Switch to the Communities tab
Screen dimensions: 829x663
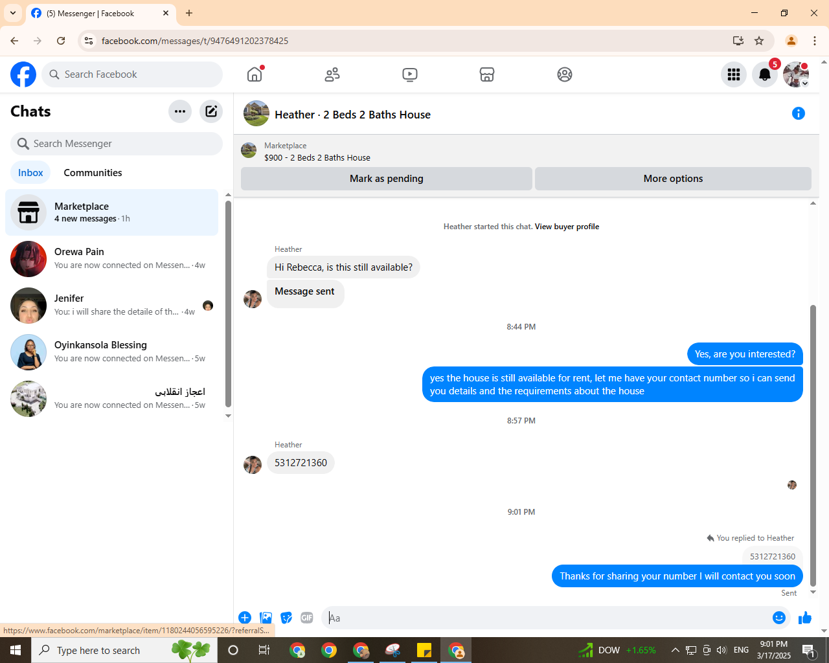coord(93,173)
